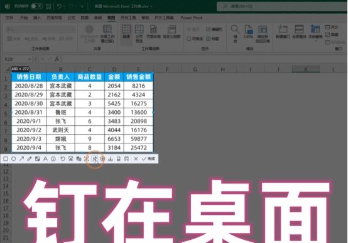The width and height of the screenshot is (348, 243).
Task: Click the Undo arrow in Quick Access Toolbar
Action: click(59, 6)
